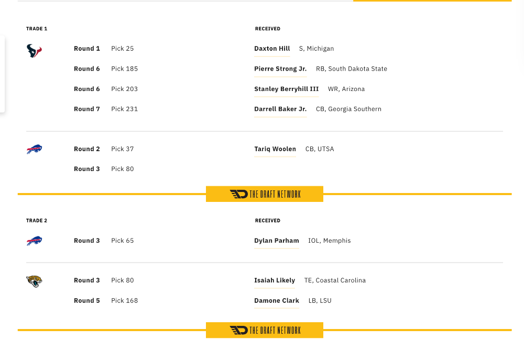This screenshot has height=340, width=524.
Task: Click The Draft Network banner below Trade 1
Action: (x=264, y=194)
